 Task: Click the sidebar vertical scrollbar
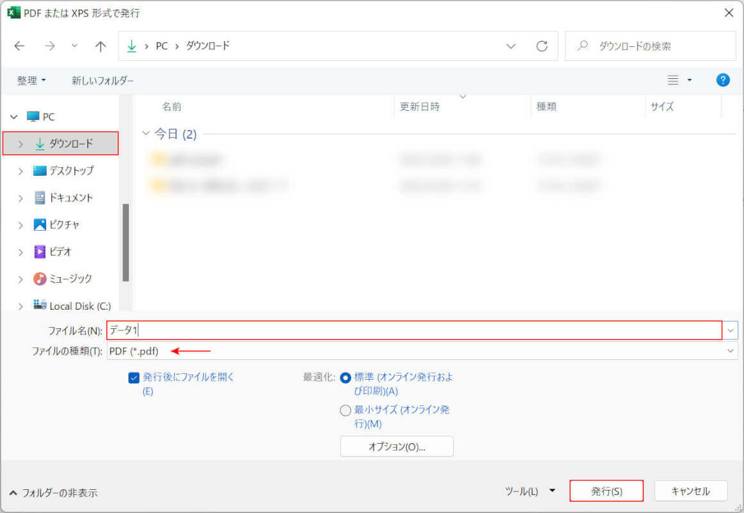pyautogui.click(x=126, y=242)
